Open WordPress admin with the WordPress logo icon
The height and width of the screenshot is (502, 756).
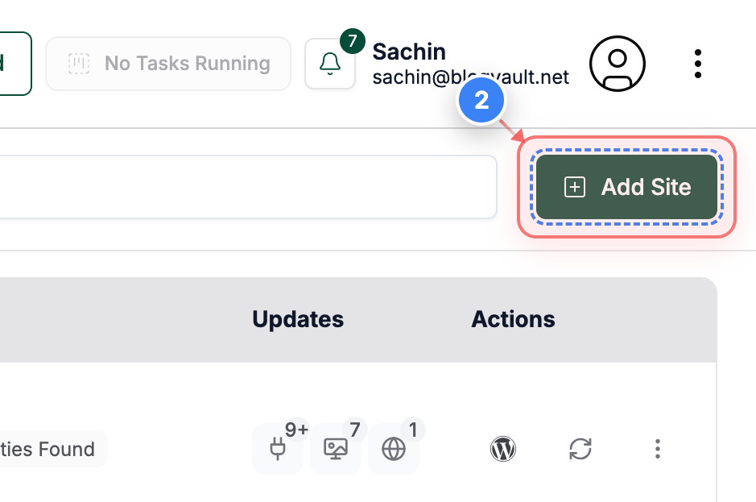502,449
